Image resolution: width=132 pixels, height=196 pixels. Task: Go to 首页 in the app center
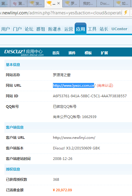pyautogui.click(x=56, y=53)
